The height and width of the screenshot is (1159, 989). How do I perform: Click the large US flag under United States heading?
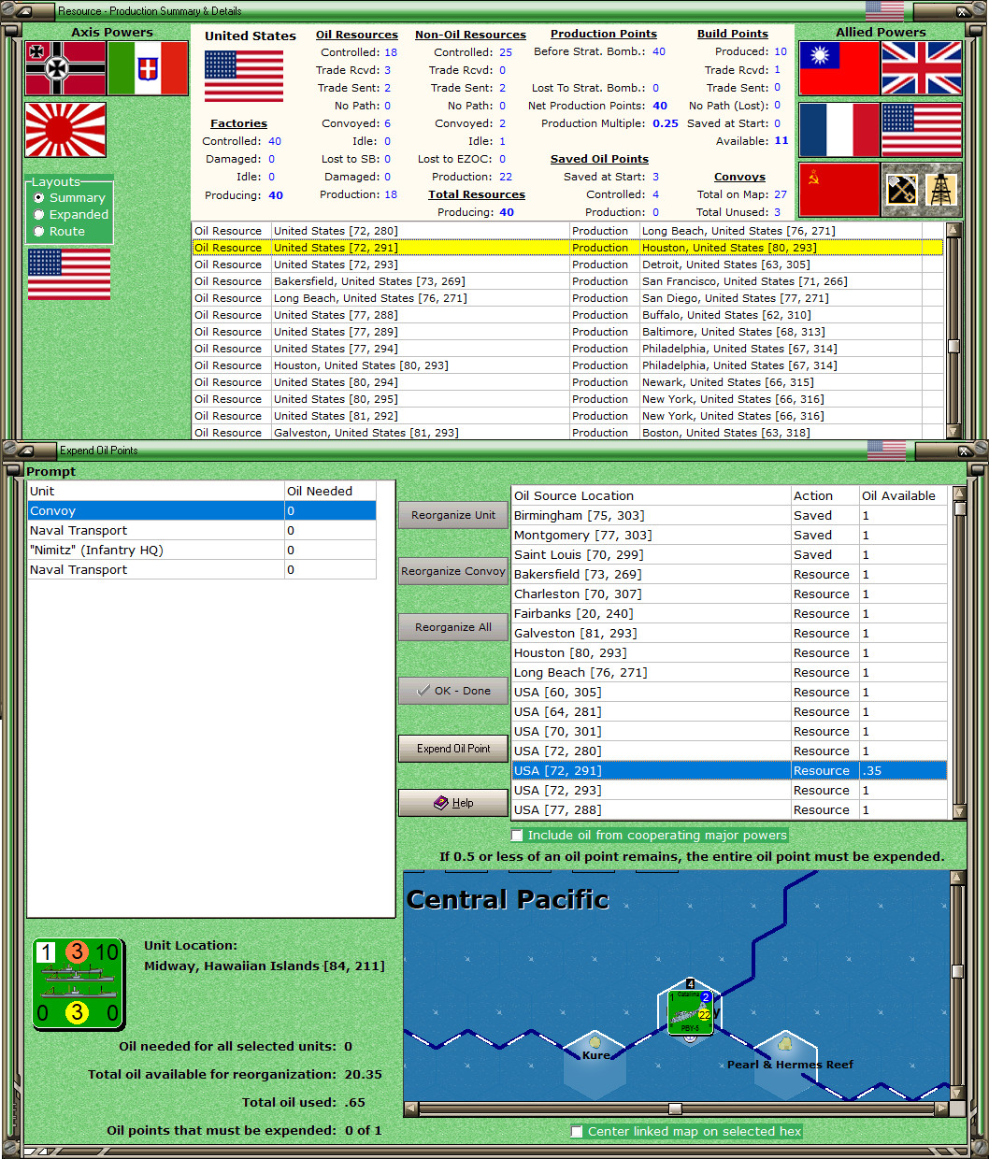[244, 77]
